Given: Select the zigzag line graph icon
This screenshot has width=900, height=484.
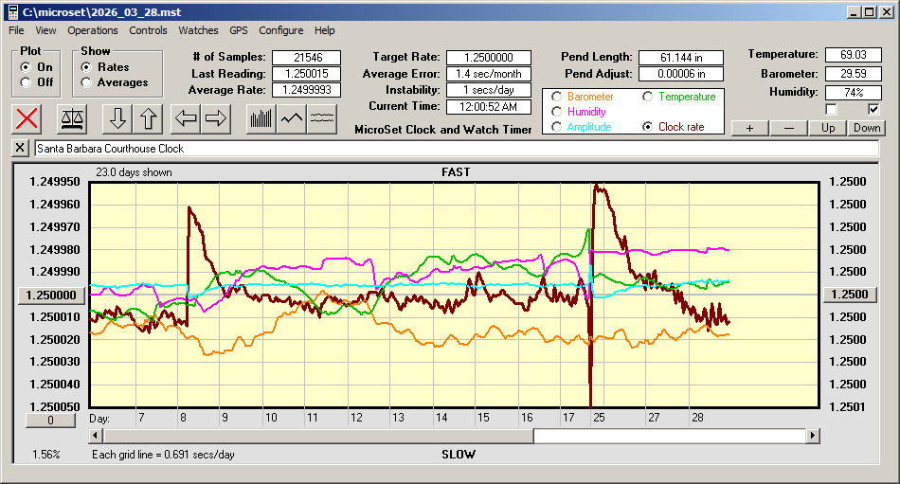Looking at the screenshot, I should (x=292, y=118).
